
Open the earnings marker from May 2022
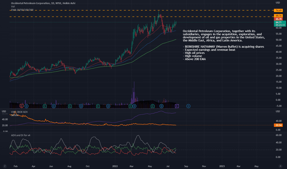tap(153, 106)
